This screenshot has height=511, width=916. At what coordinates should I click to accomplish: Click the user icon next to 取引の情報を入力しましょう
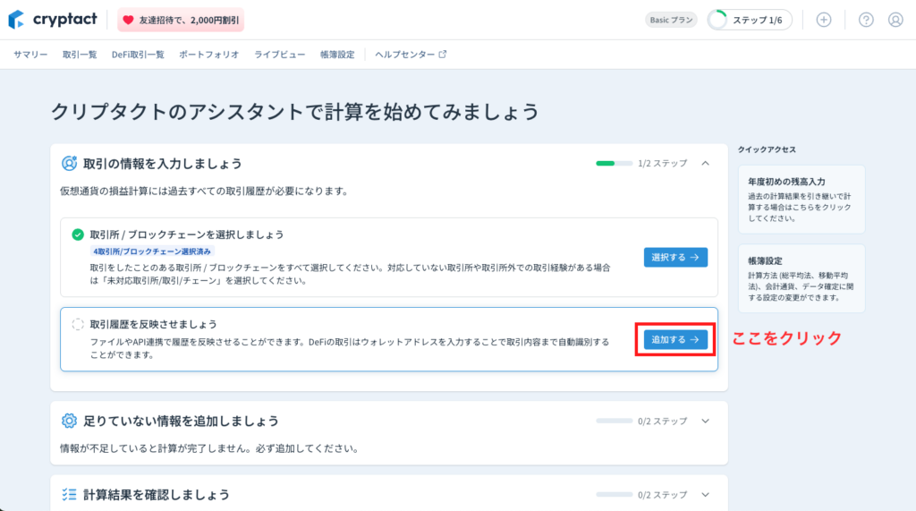coord(69,163)
